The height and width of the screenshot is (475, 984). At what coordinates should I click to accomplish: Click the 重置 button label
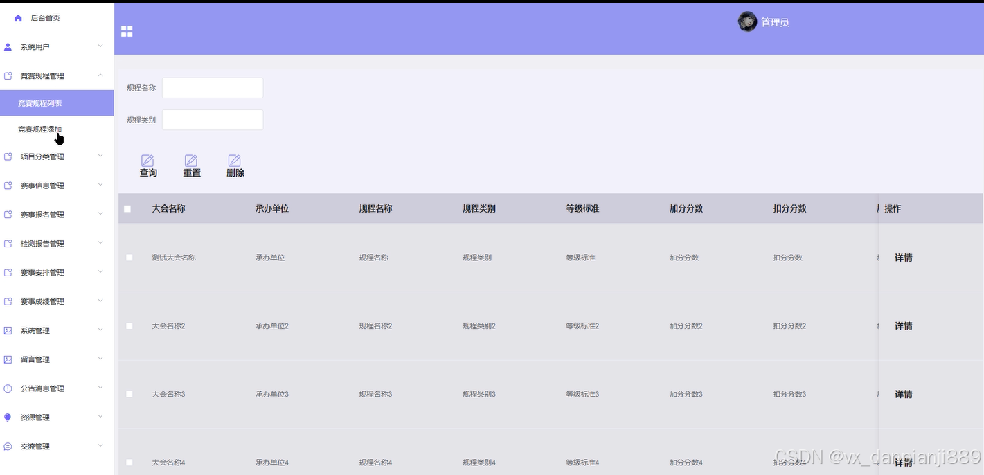[192, 173]
